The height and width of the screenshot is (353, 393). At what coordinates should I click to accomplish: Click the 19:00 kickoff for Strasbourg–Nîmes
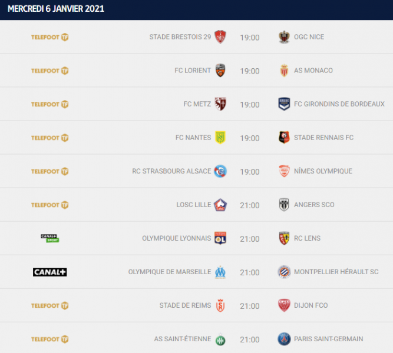[249, 172]
